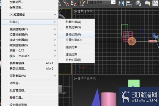
Task: Select the green box in perspective view
Action: [x=134, y=83]
